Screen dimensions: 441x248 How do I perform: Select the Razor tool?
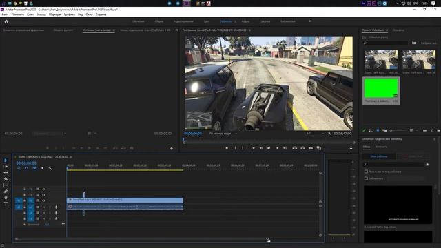(6, 179)
